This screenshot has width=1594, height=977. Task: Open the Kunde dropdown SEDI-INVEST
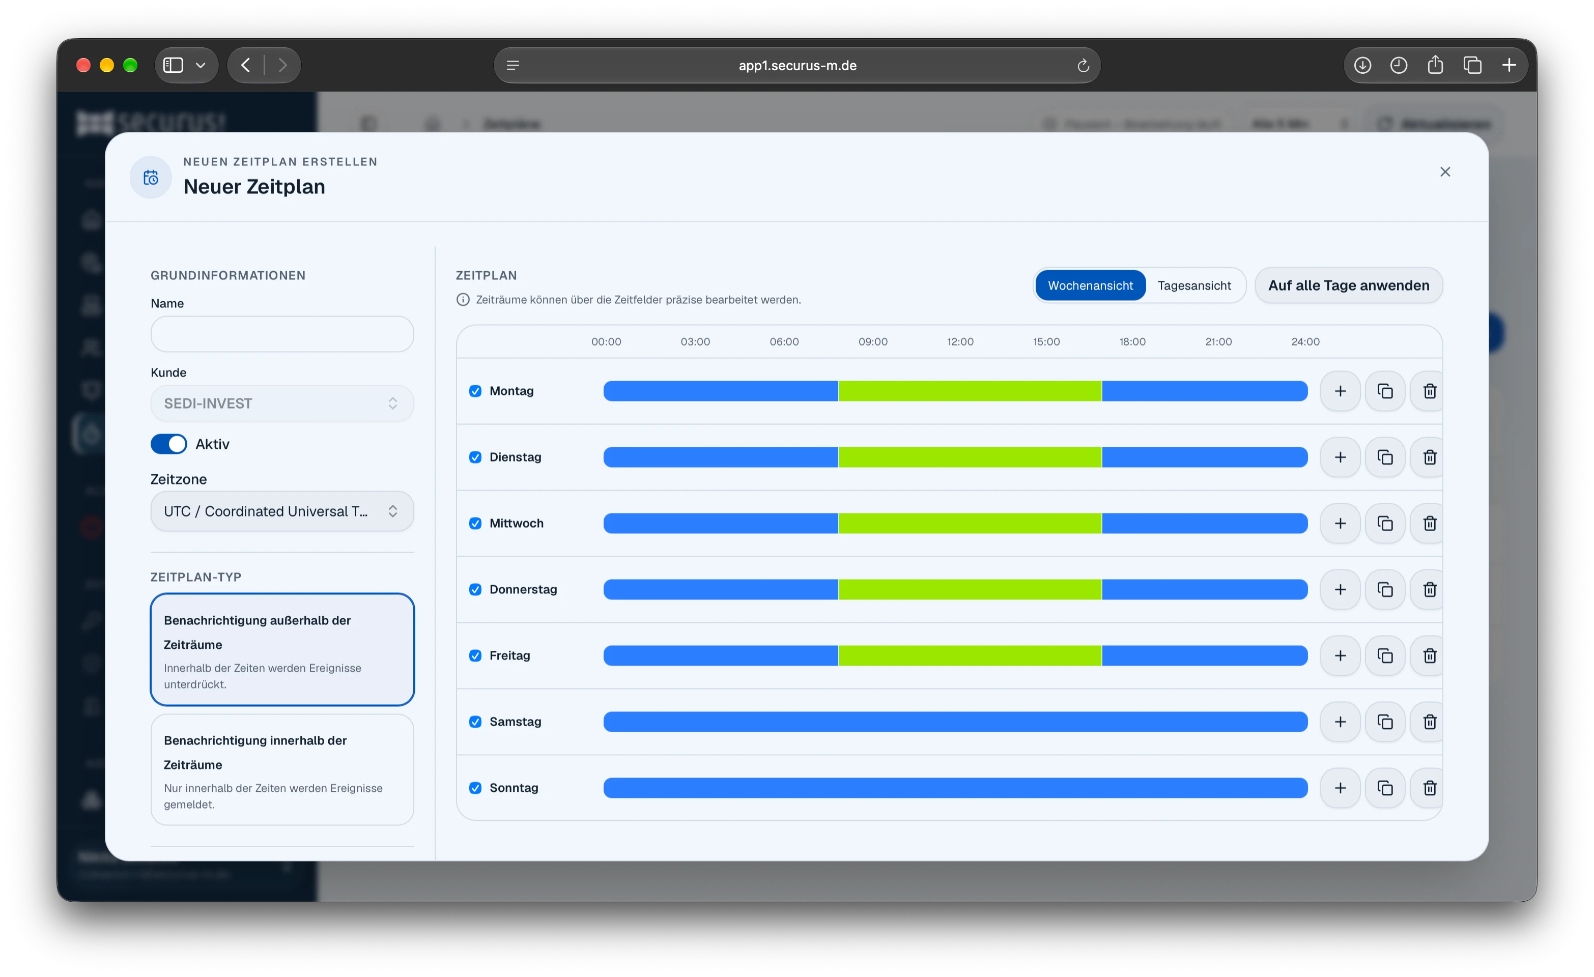(x=282, y=403)
